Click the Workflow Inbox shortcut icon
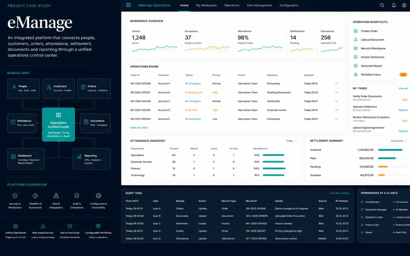This screenshot has width=410, height=256. coord(356,75)
